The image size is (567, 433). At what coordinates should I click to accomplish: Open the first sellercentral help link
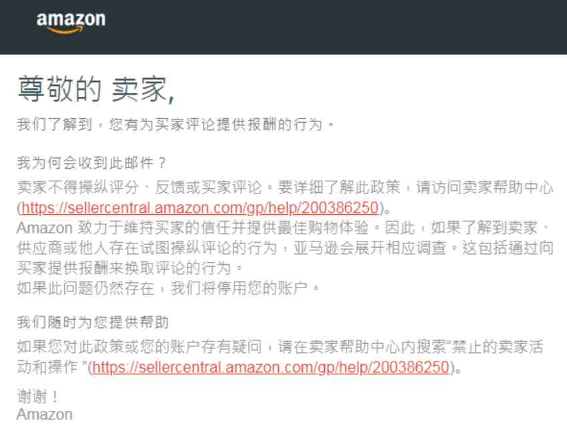(200, 208)
